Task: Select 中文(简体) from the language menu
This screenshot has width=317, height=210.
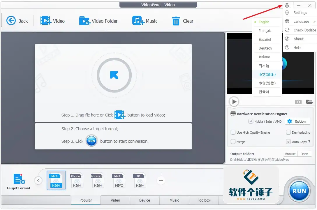Action: [267, 74]
